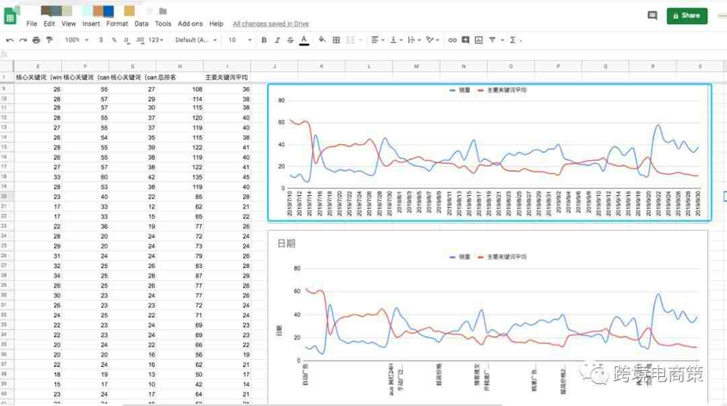
Task: Click the vertical align icon
Action: (393, 40)
